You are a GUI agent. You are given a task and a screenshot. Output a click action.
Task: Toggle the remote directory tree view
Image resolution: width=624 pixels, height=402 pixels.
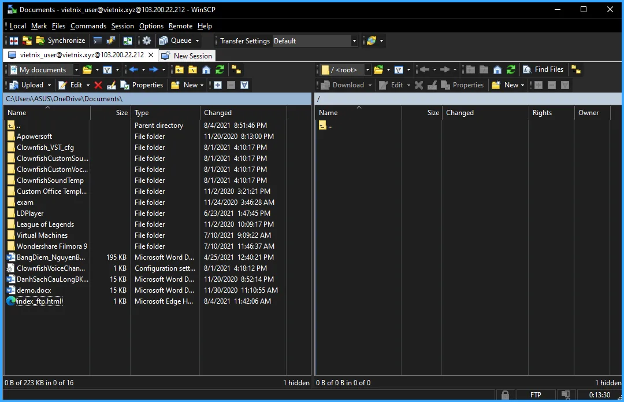click(575, 70)
